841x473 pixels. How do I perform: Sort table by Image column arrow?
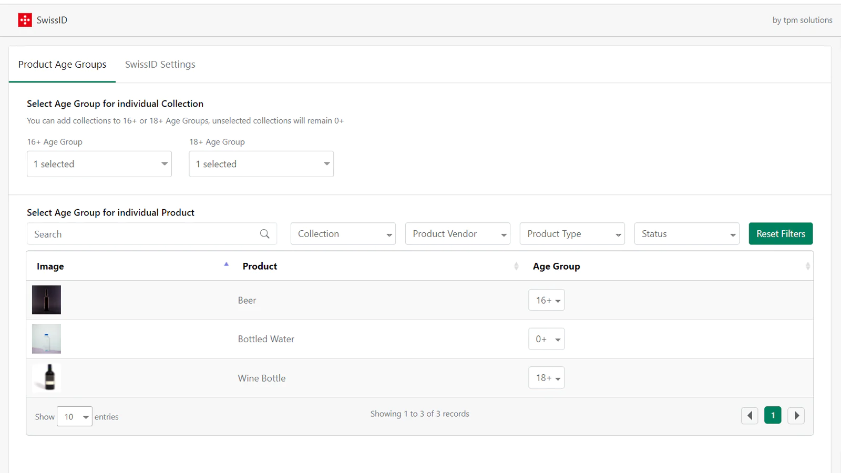pyautogui.click(x=226, y=265)
